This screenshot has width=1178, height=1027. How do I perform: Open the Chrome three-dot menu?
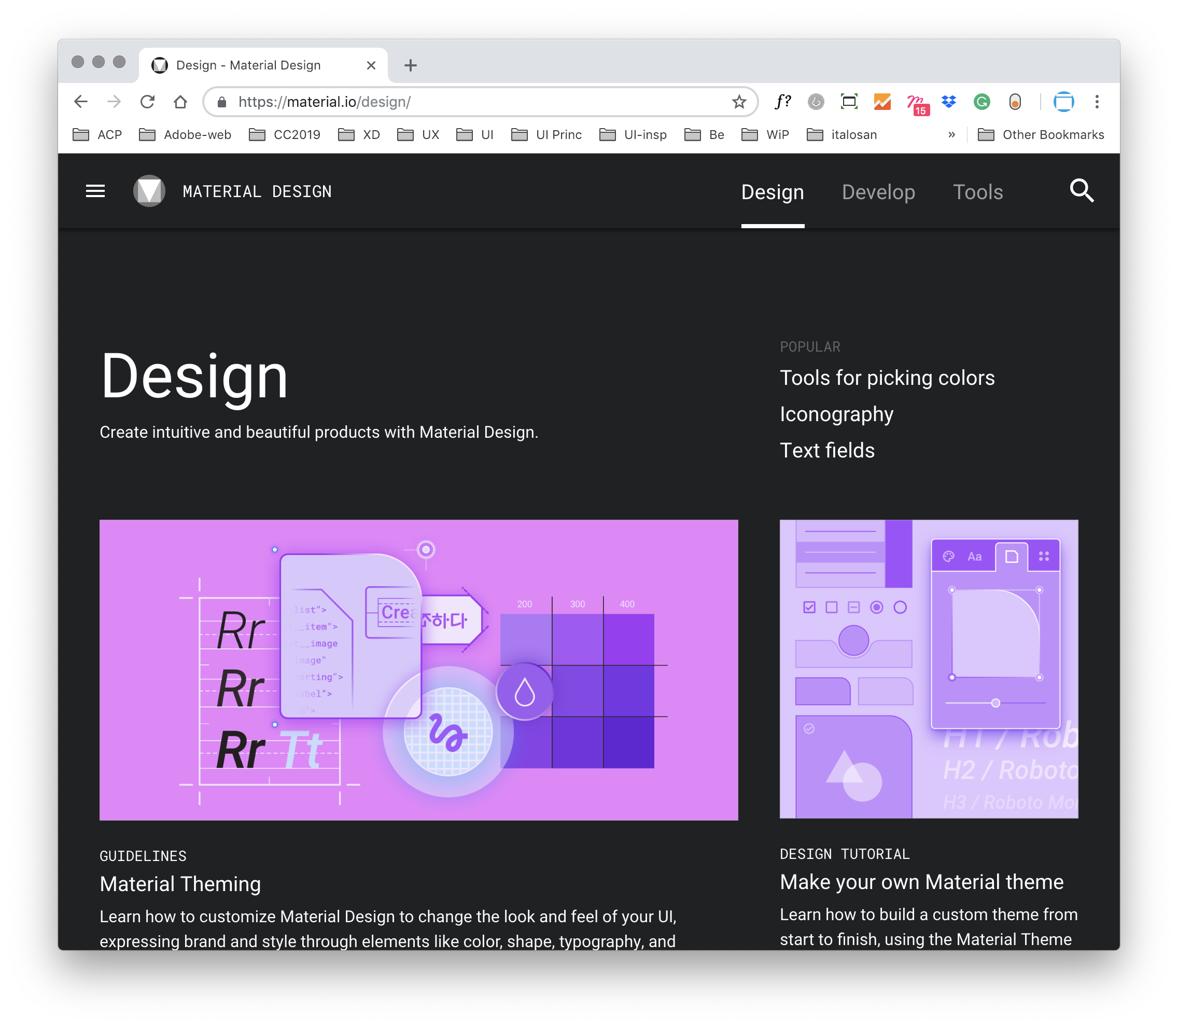click(x=1097, y=102)
